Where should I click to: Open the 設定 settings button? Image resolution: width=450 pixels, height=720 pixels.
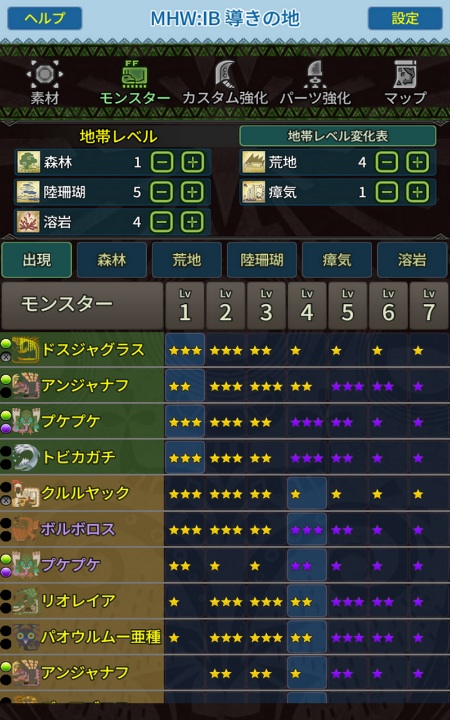406,19
